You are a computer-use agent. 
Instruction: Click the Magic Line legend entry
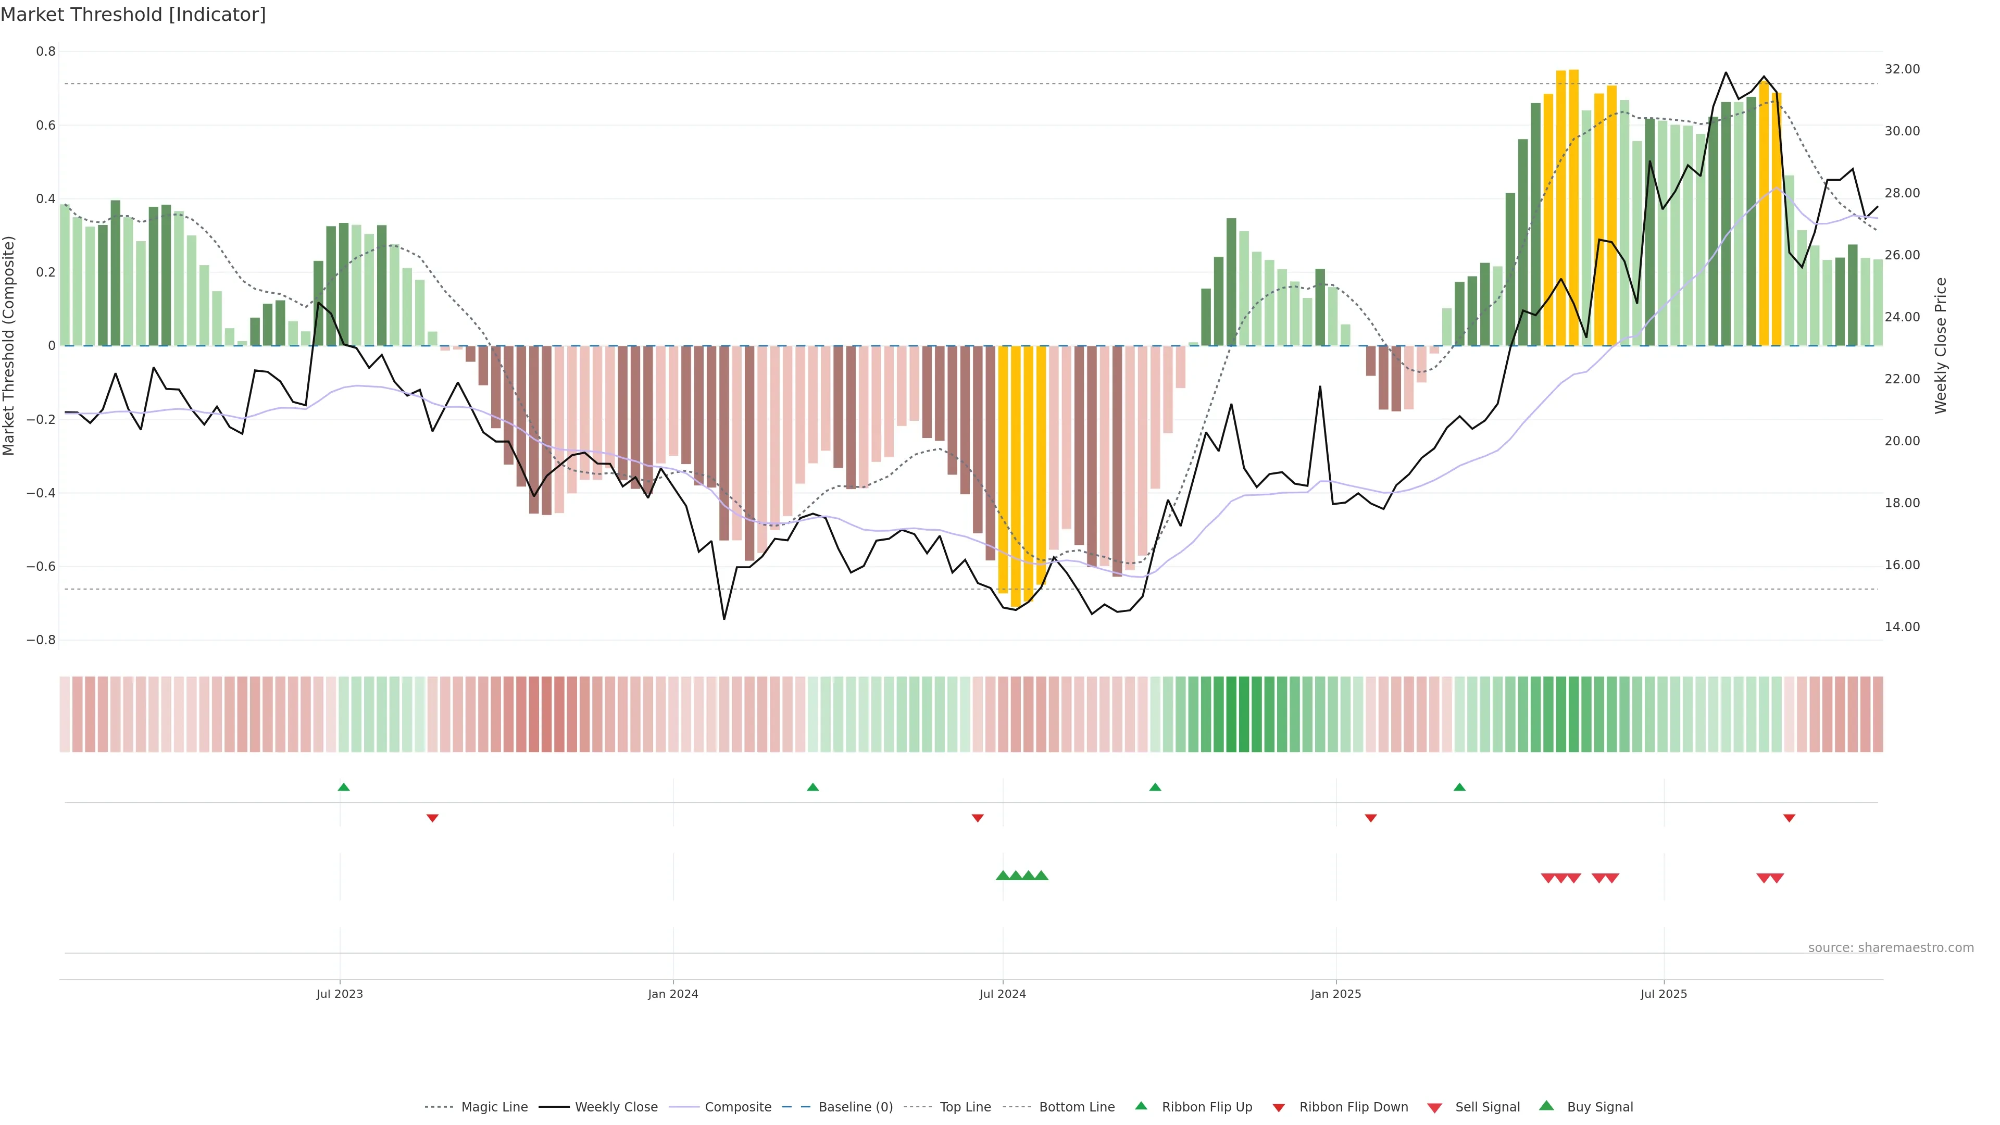(x=494, y=1107)
